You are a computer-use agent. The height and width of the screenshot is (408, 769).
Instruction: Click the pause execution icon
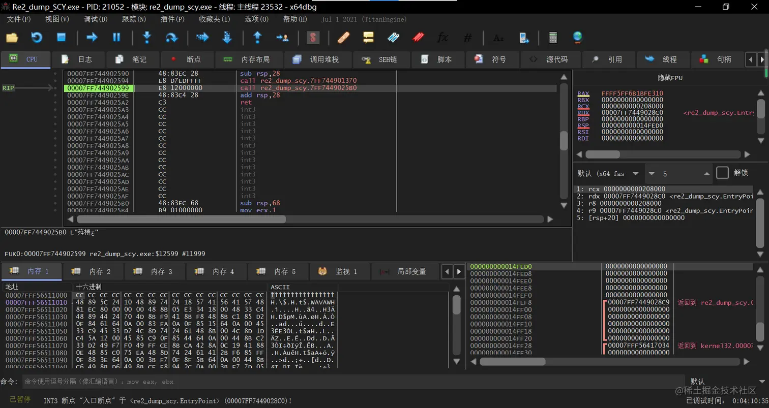pos(116,37)
